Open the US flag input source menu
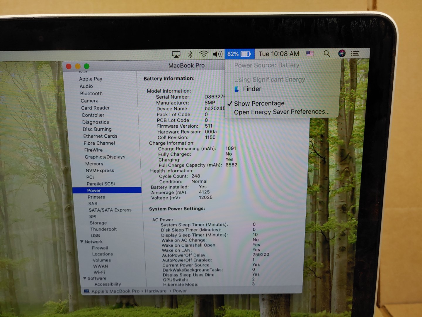This screenshot has width=422, height=317. 310,53
